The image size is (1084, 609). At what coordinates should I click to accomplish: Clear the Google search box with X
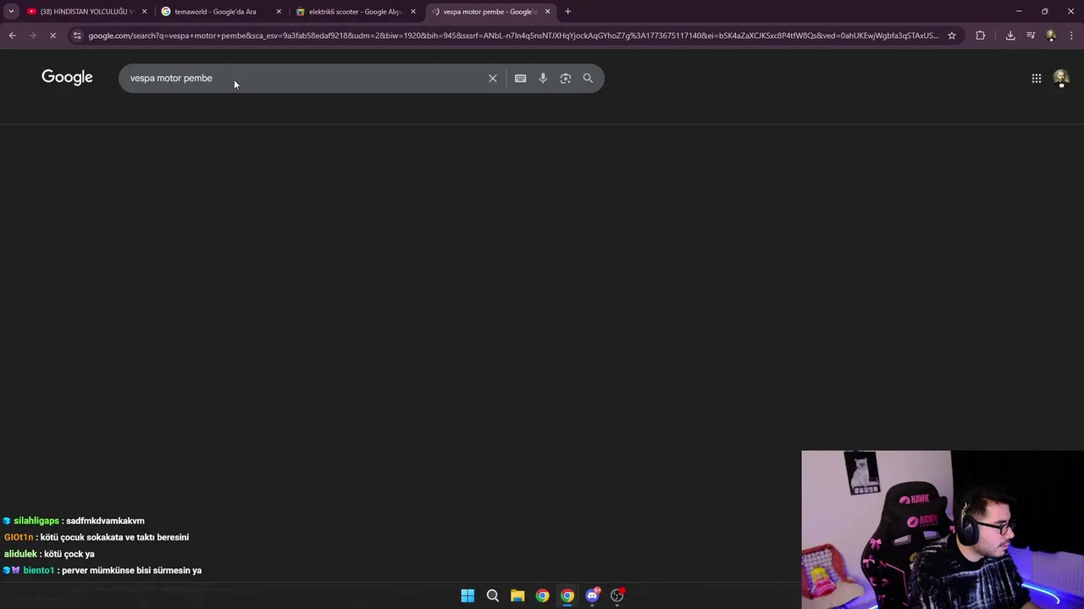[493, 78]
